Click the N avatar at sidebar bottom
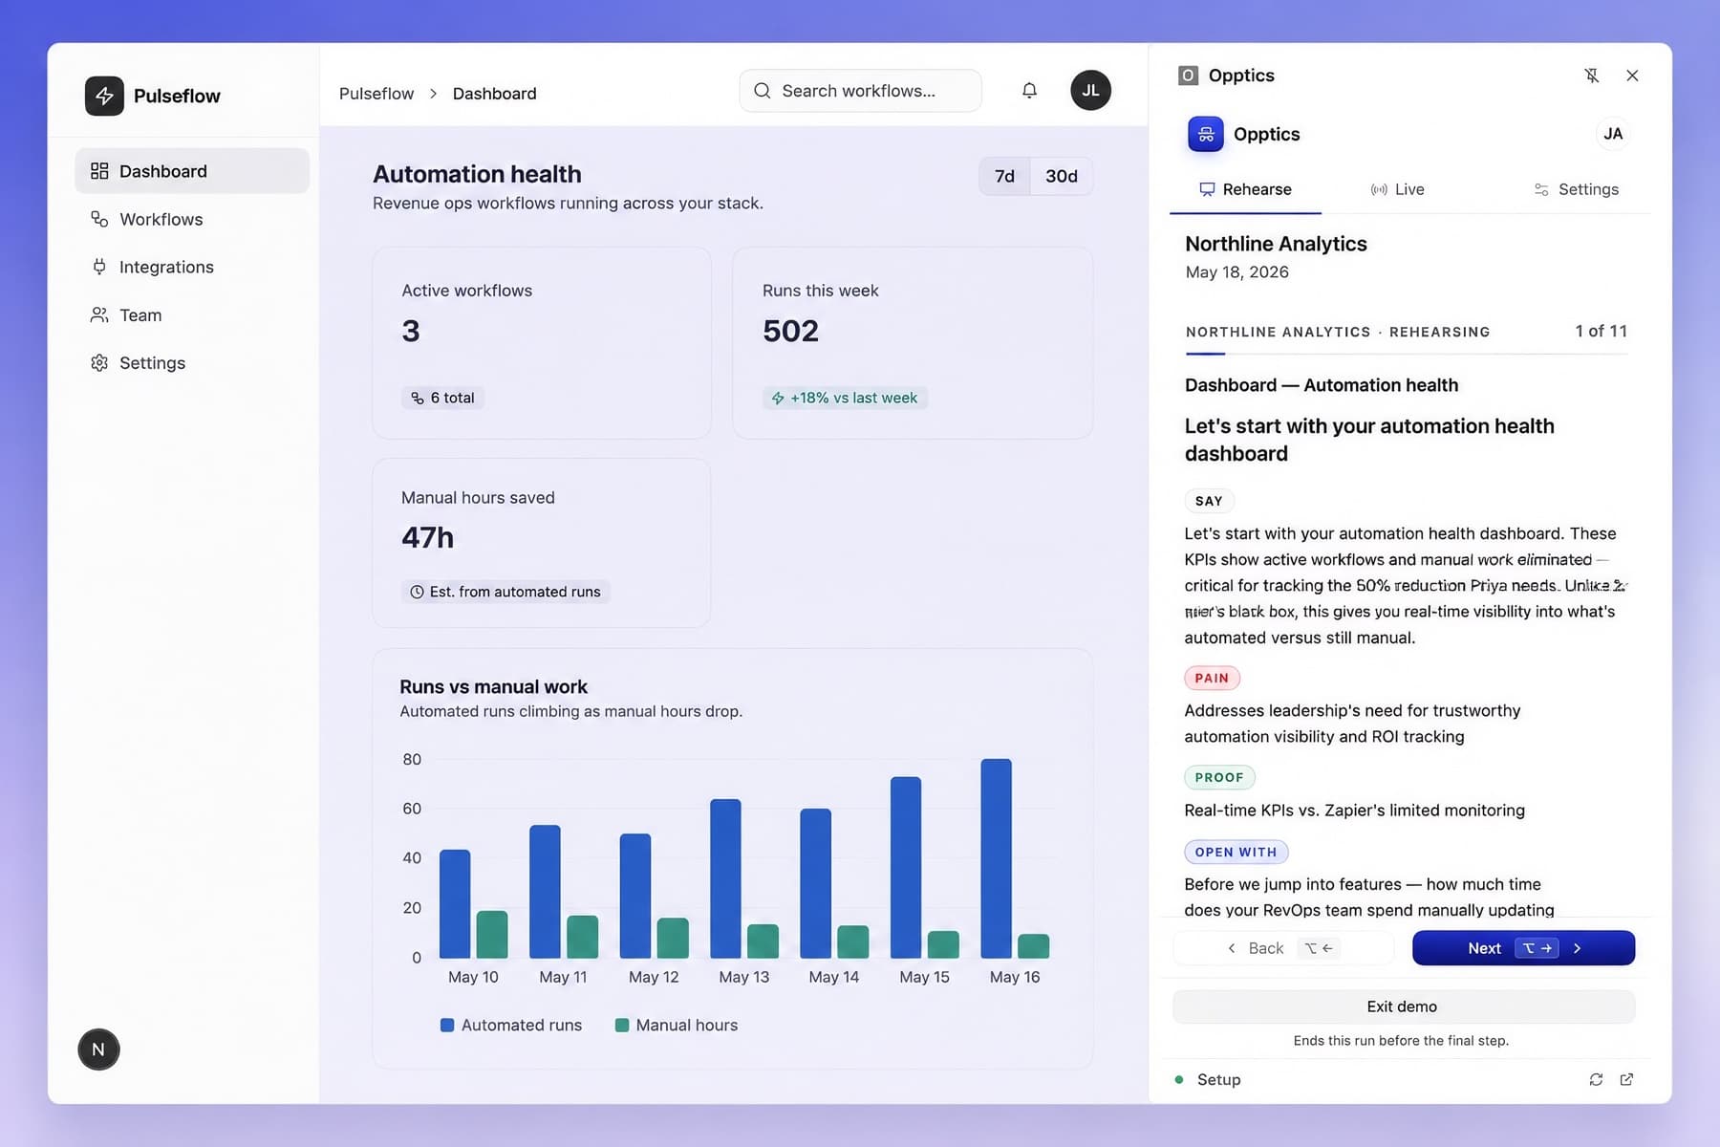 [x=98, y=1050]
